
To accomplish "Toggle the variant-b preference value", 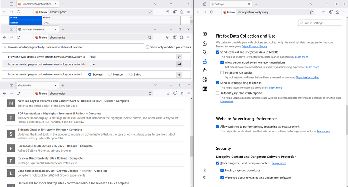I will [x=179, y=64].
